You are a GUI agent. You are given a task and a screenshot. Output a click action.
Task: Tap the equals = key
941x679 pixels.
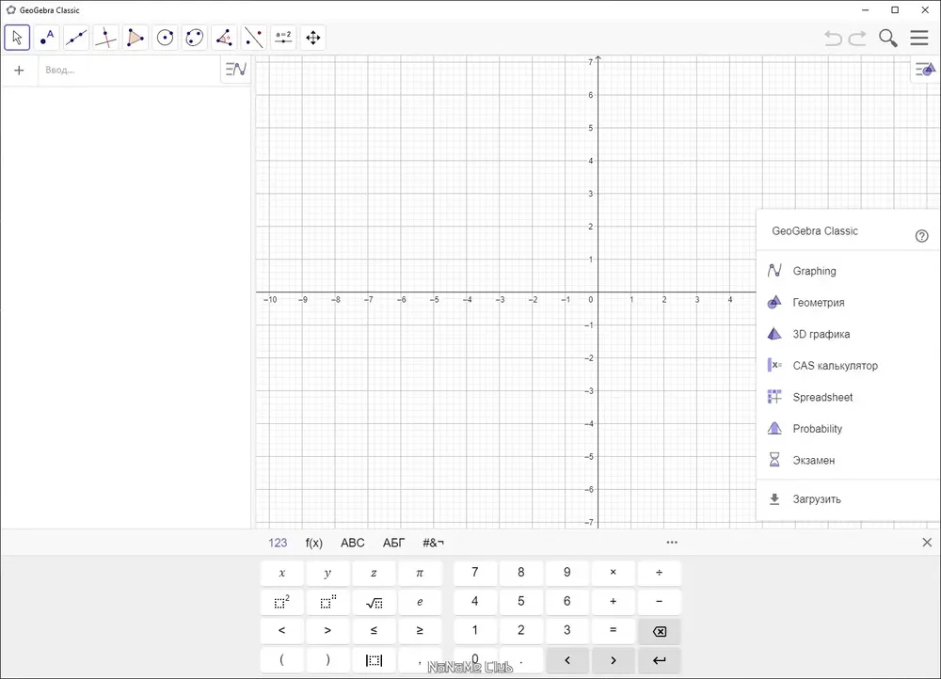click(613, 631)
